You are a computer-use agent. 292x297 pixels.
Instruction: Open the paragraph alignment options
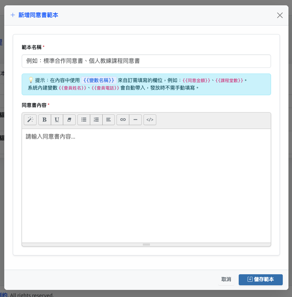click(108, 120)
